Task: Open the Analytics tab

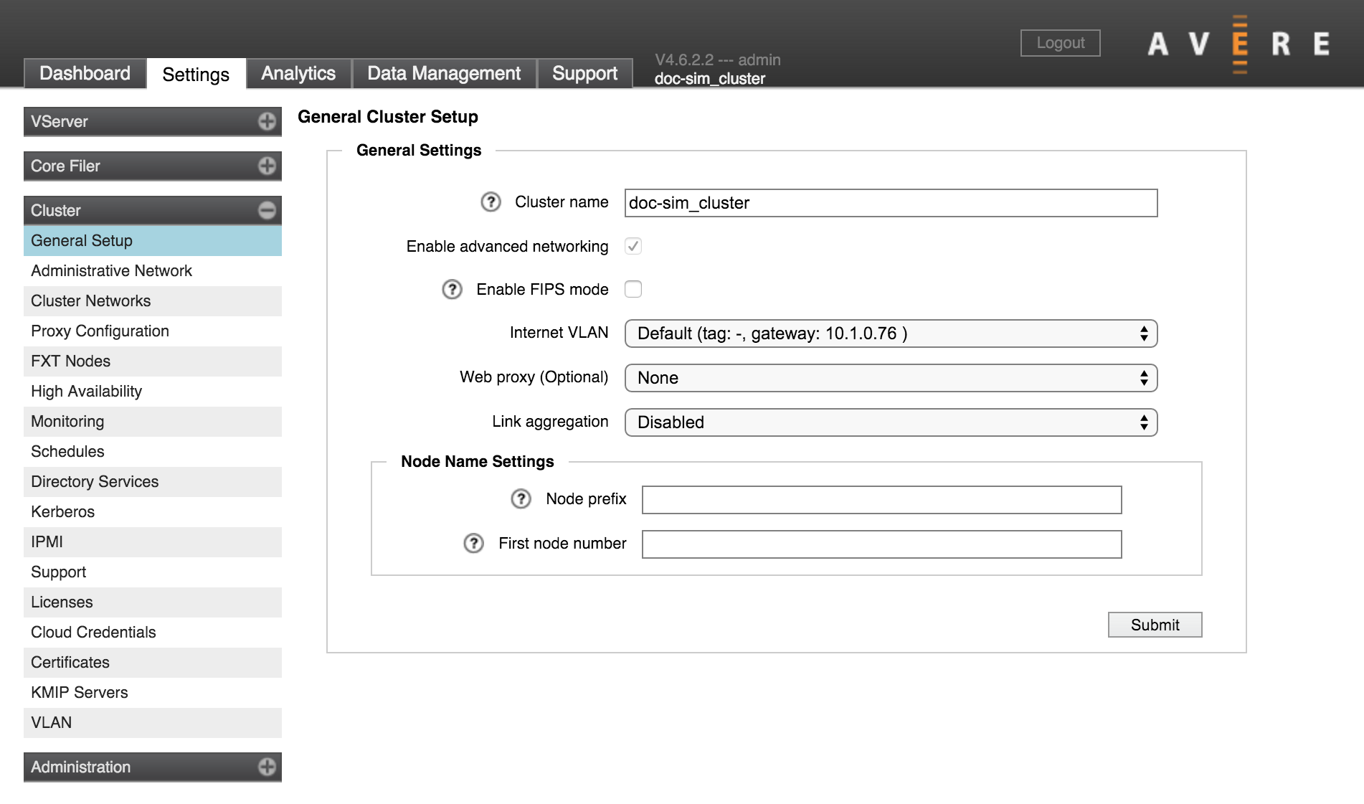Action: pyautogui.click(x=298, y=74)
